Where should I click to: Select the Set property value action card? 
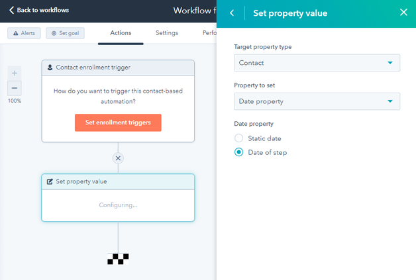[118, 197]
